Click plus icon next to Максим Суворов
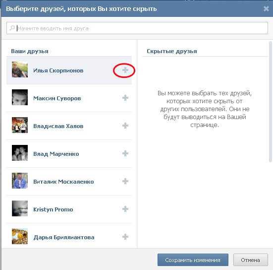Image resolution: width=273 pixels, height=270 pixels. point(125,98)
